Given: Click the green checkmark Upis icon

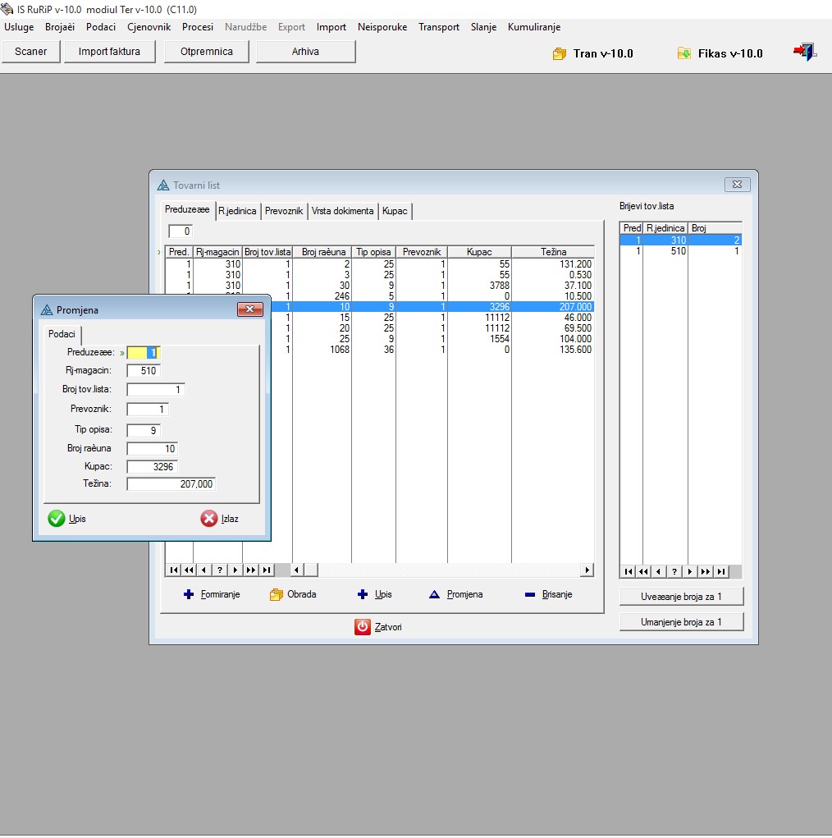Looking at the screenshot, I should (57, 519).
